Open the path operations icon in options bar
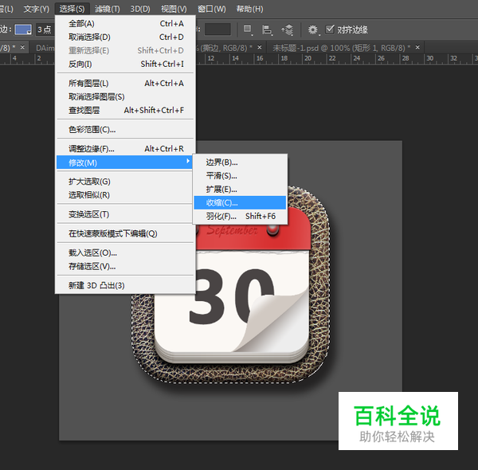 point(248,29)
